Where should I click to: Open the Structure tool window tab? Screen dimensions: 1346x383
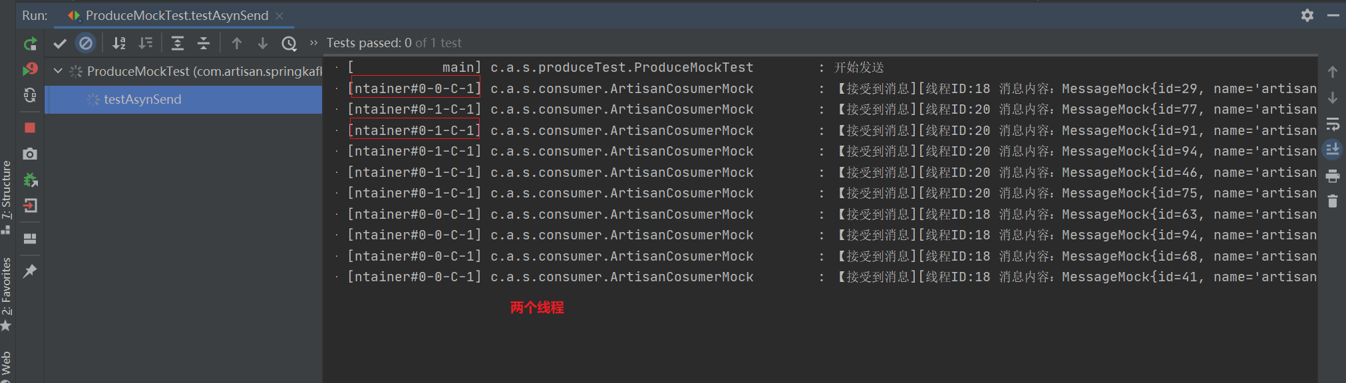click(7, 193)
